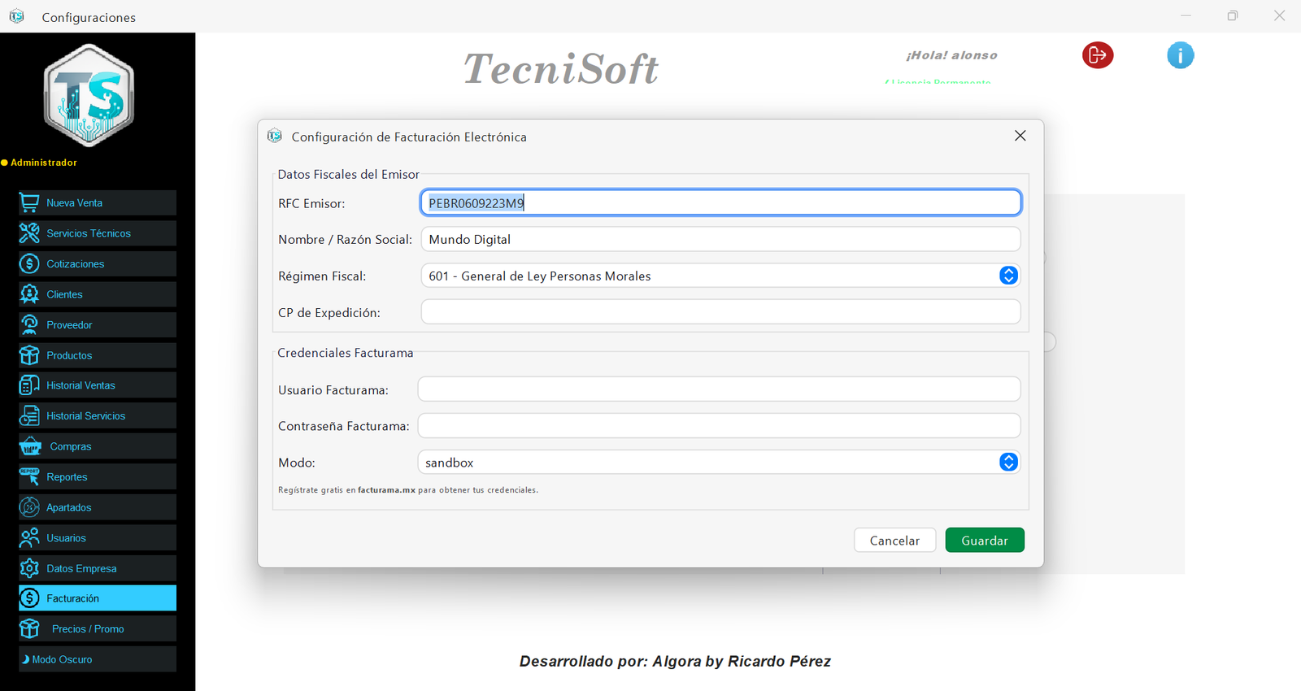Click the RFC Emisor input field

pos(720,202)
